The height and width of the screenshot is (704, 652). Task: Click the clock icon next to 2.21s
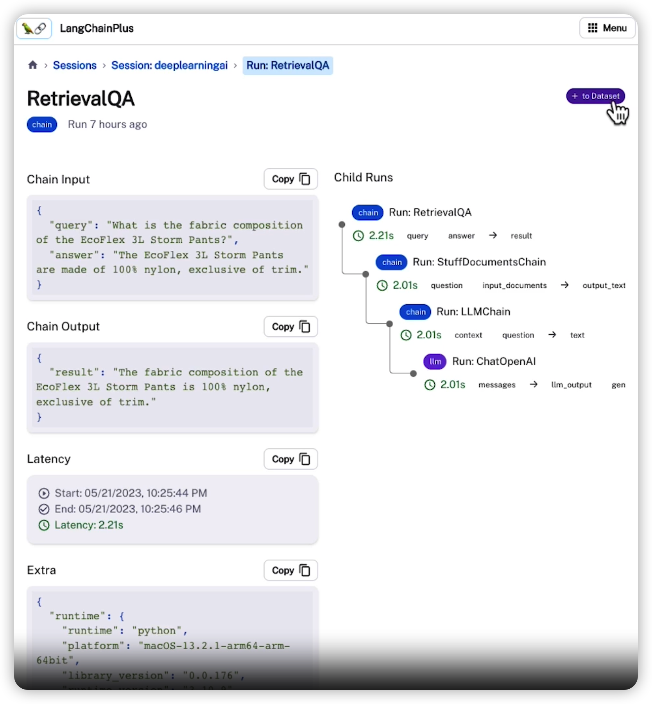tap(358, 236)
